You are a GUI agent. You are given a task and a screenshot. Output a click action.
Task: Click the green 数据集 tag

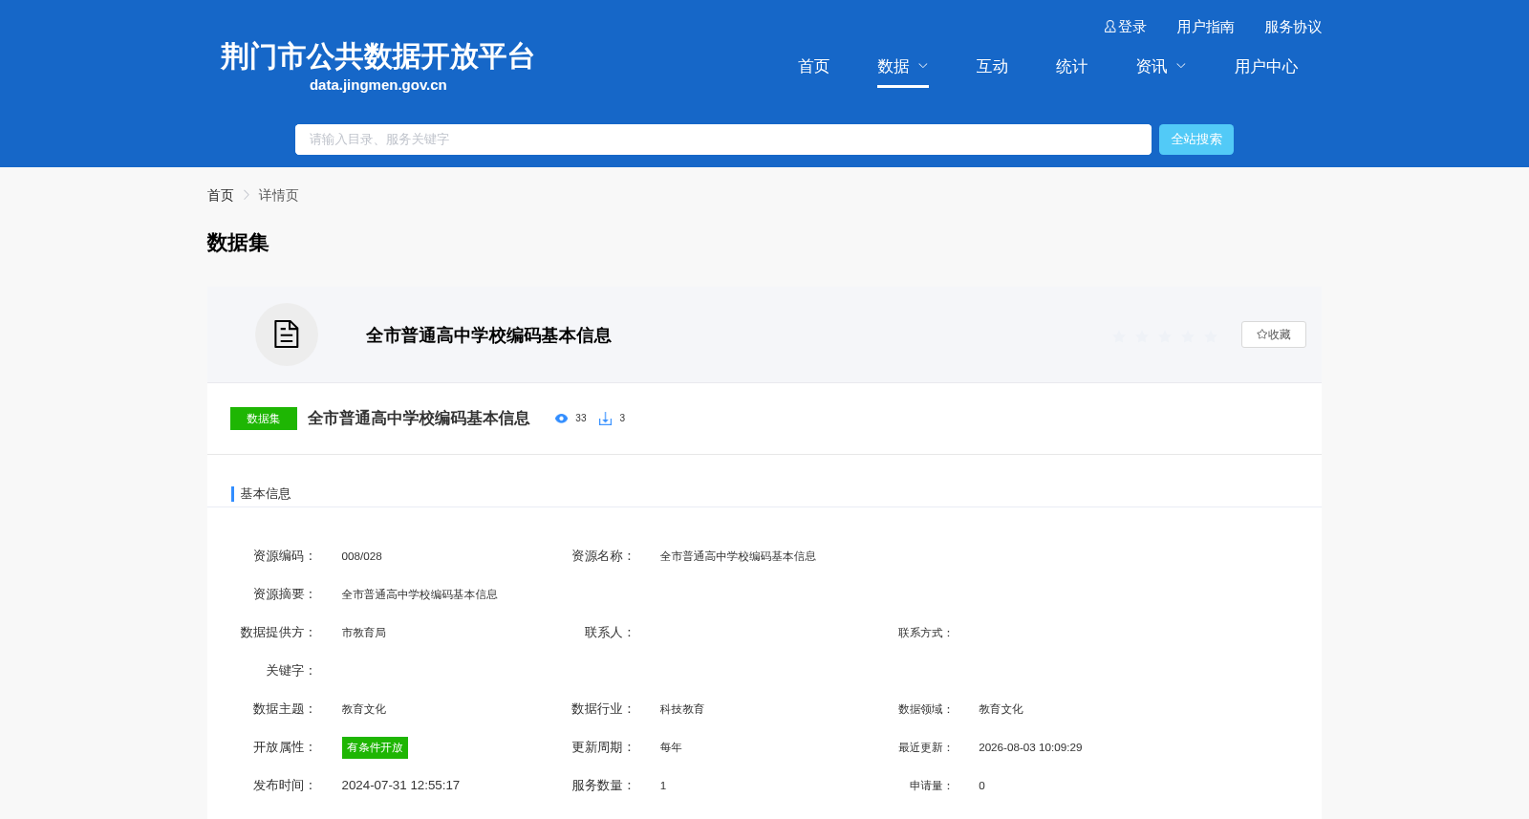point(264,419)
